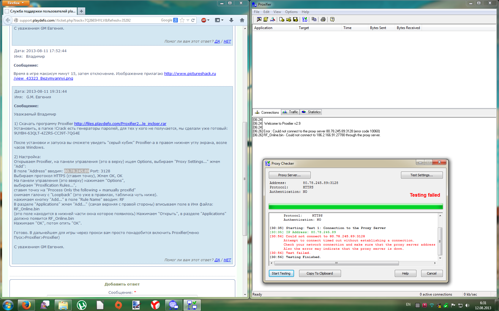
Task: Click the save profile floppy icon
Action: [x=295, y=19]
